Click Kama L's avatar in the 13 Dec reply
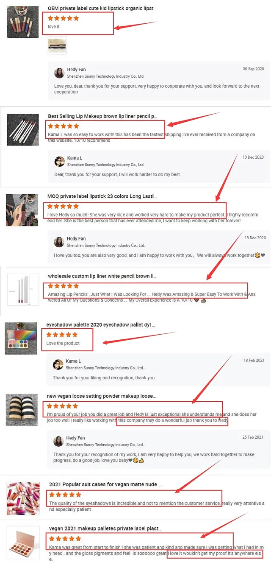The width and height of the screenshot is (271, 568). click(x=60, y=161)
